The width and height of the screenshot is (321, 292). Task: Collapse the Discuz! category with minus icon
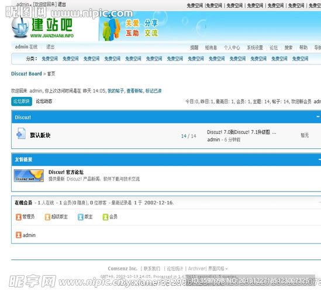[x=318, y=117]
